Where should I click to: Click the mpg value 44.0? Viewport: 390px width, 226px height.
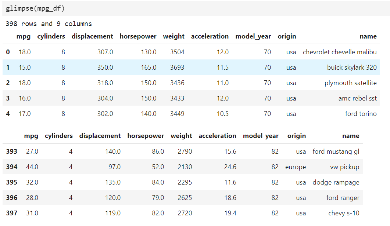pos(31,167)
